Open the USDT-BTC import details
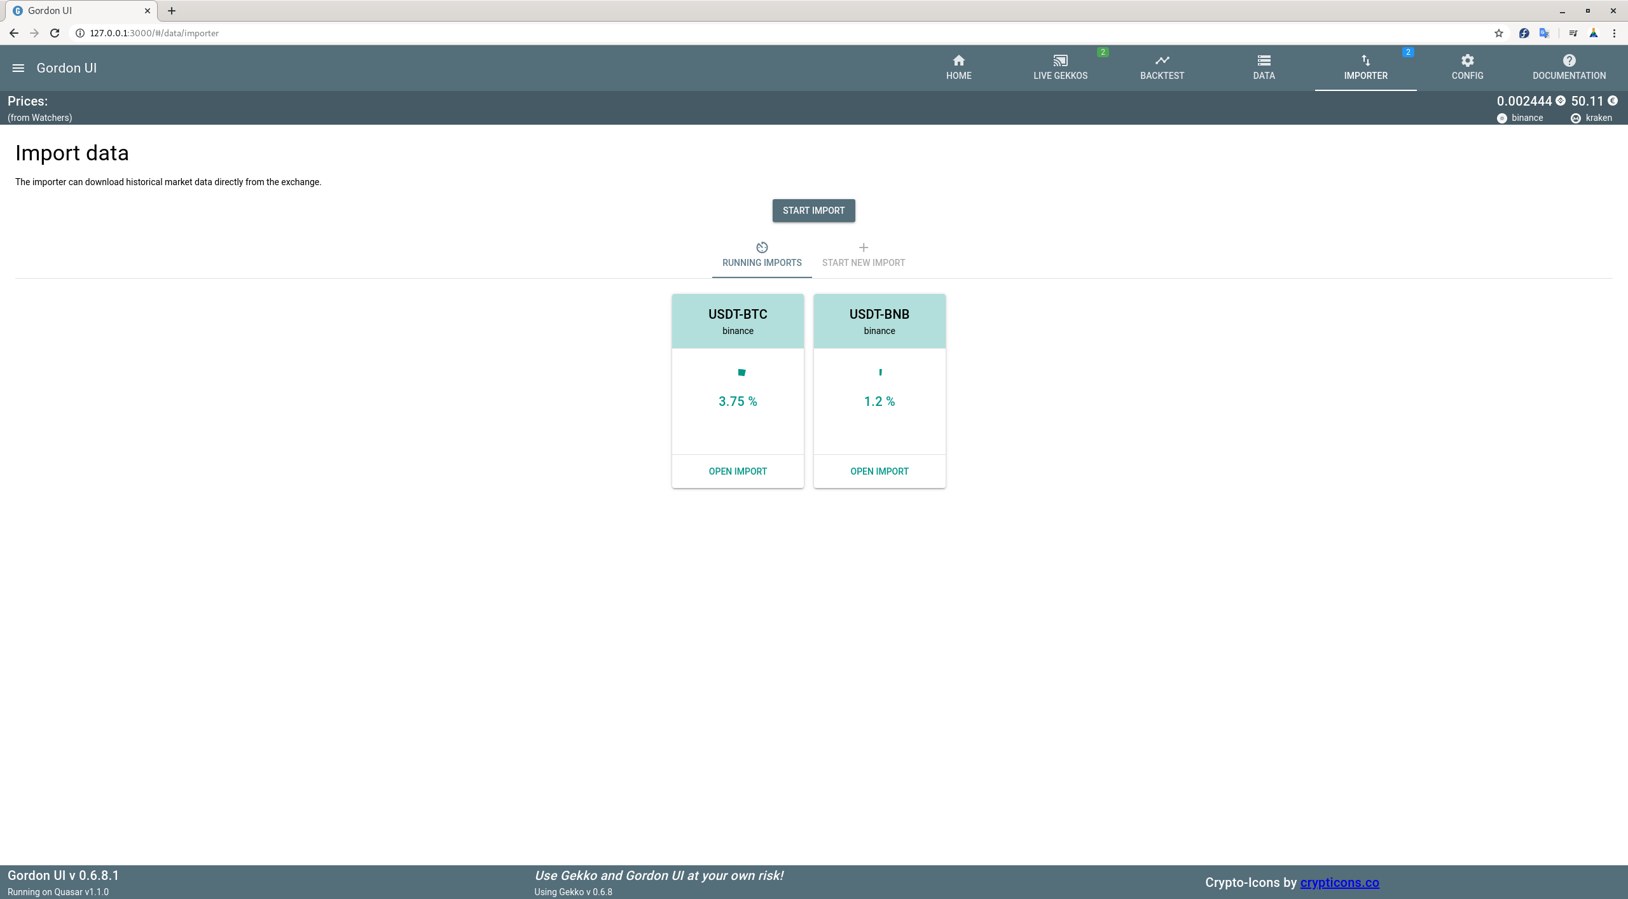The width and height of the screenshot is (1628, 899). [x=737, y=471]
